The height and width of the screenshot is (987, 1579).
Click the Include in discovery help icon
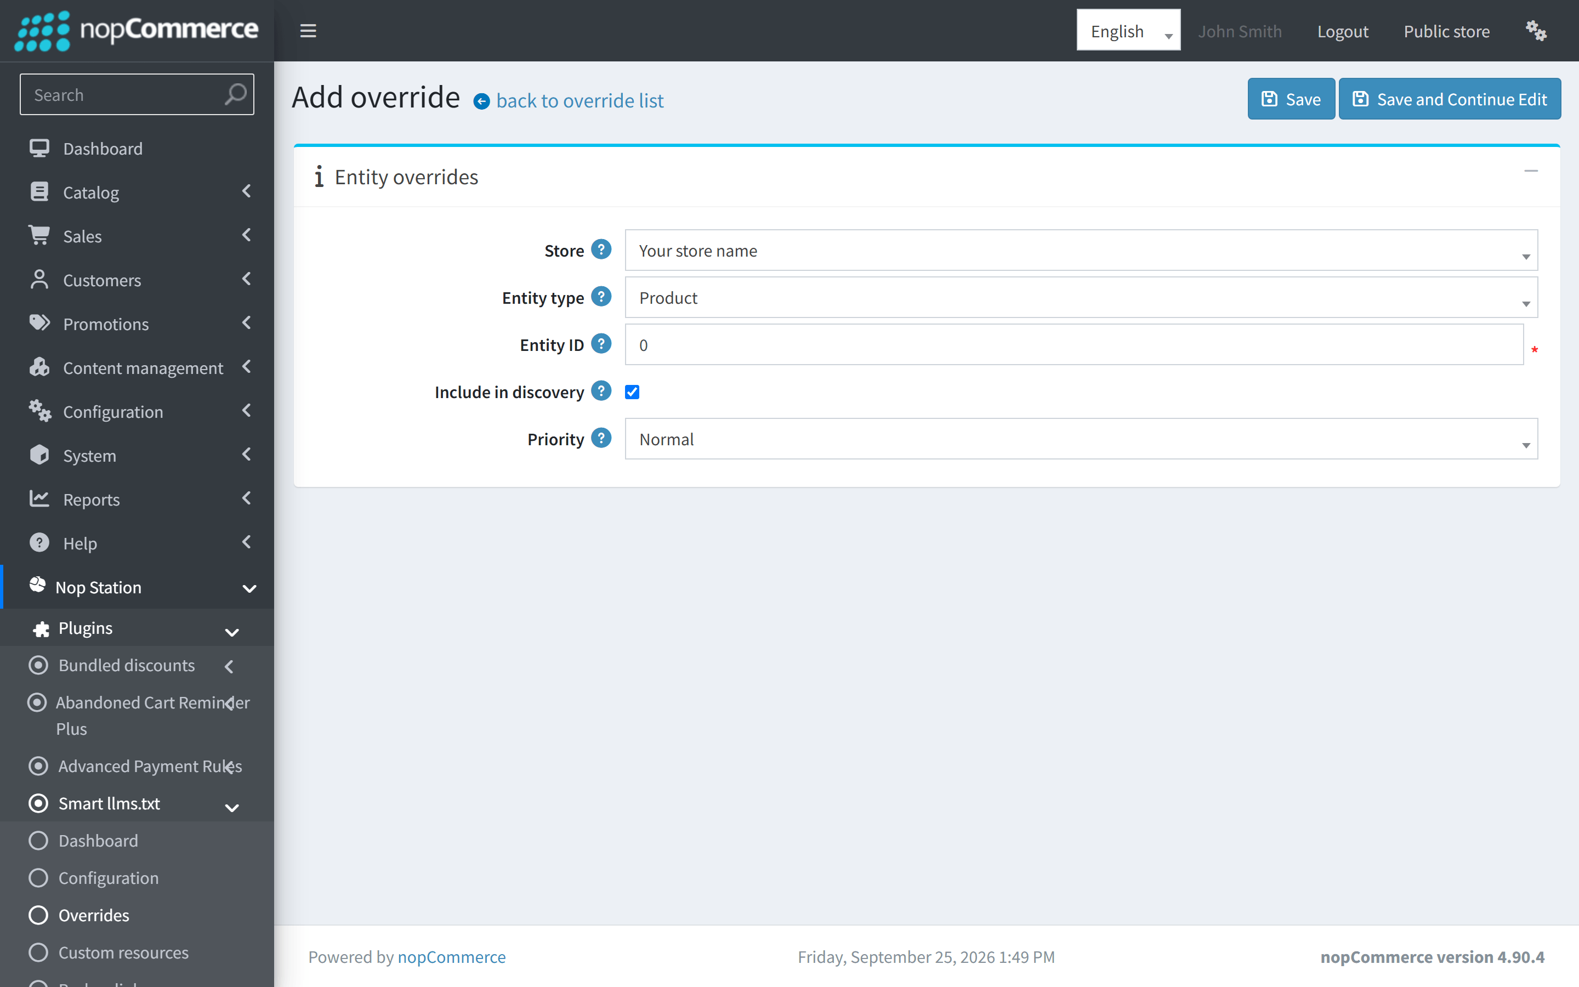point(601,390)
